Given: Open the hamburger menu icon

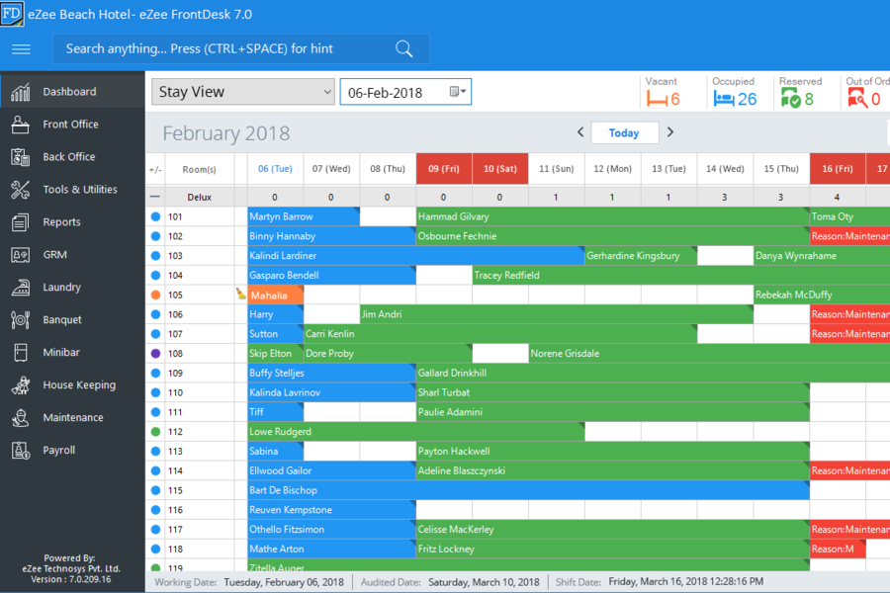Looking at the screenshot, I should [21, 49].
